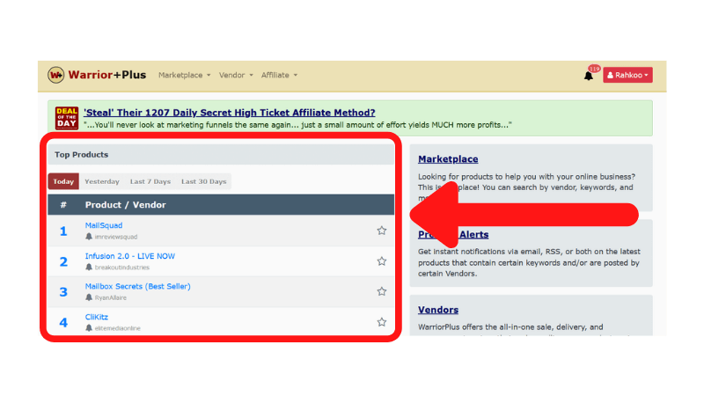Open the Rahkoo account dropdown
Image resolution: width=704 pixels, height=396 pixels.
[x=627, y=76]
